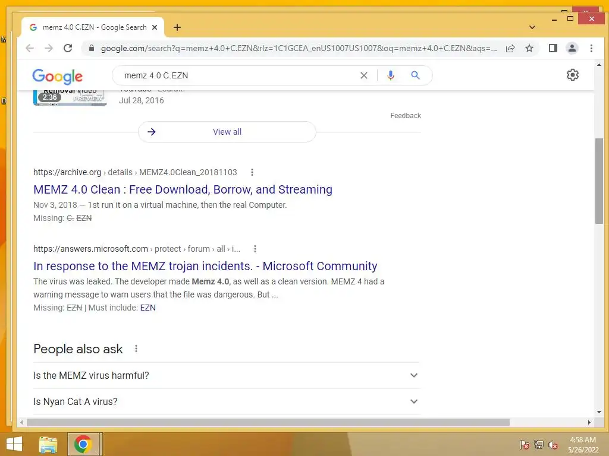Clear the Google search box text
The height and width of the screenshot is (456, 609).
click(x=363, y=75)
